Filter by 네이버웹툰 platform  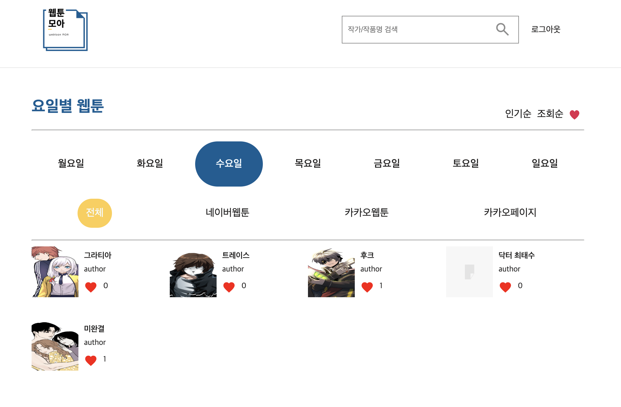pos(227,212)
